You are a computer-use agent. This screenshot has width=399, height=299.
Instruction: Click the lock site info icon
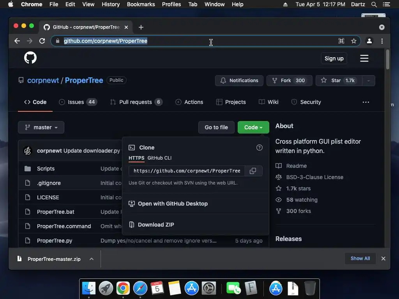pyautogui.click(x=58, y=40)
